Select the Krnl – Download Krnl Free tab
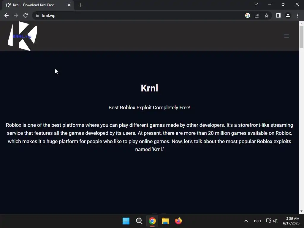The image size is (304, 228). tap(38, 5)
